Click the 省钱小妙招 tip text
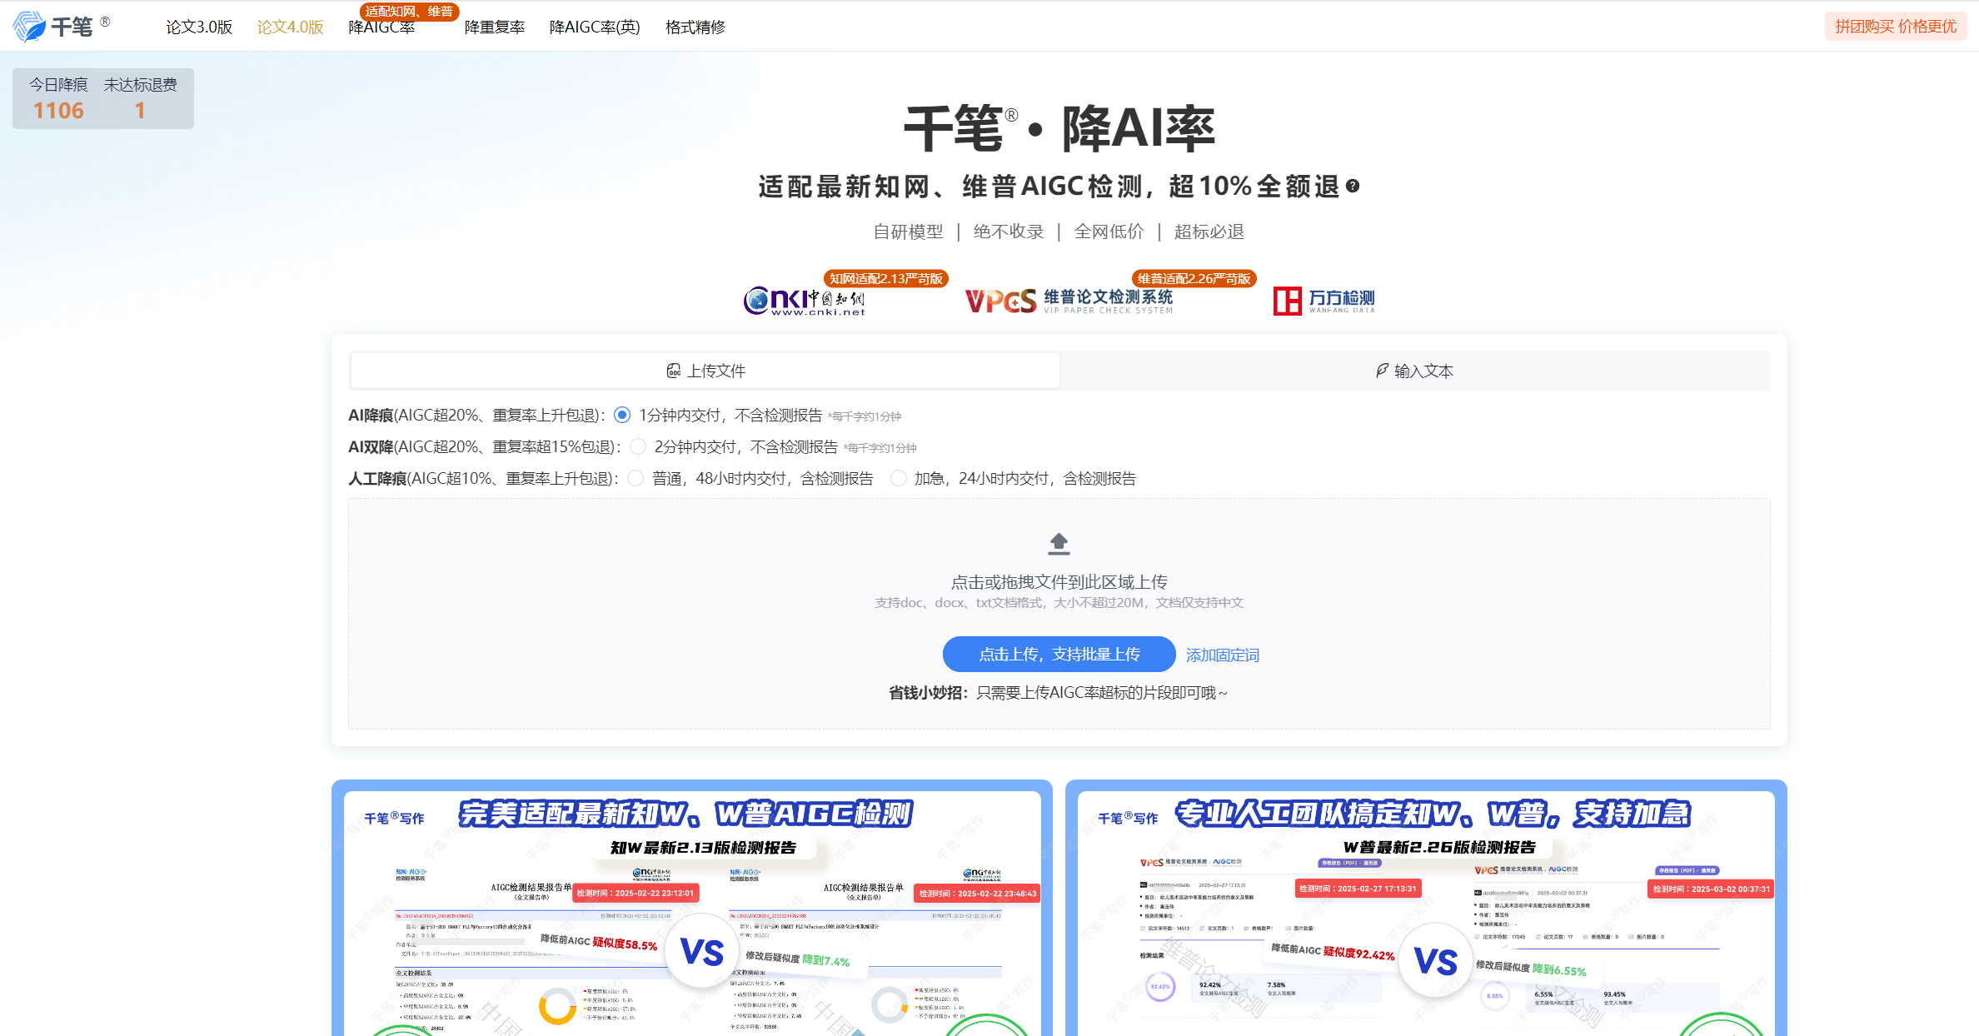This screenshot has height=1036, width=1979. (x=1058, y=693)
